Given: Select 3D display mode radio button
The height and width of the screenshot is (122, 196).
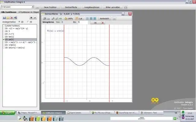Looking at the screenshot, I should point(28,22).
